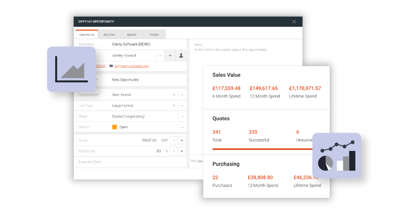Screen dimensions: 404x215
Task: Click the 335 Successful quotes figure
Action: (x=253, y=132)
